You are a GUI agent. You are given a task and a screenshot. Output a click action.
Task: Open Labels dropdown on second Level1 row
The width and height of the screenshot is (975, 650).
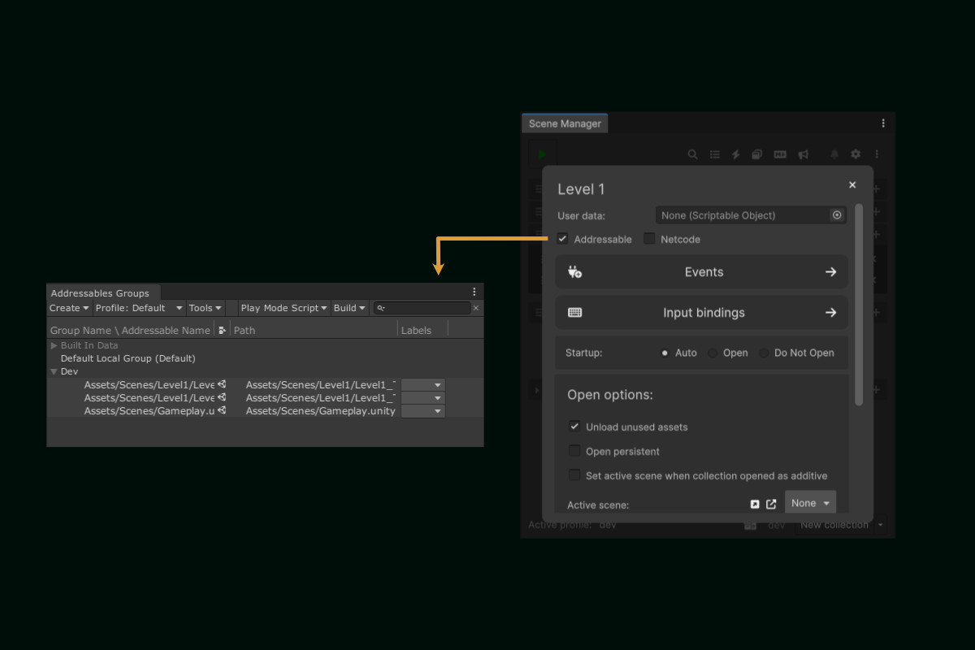(423, 398)
